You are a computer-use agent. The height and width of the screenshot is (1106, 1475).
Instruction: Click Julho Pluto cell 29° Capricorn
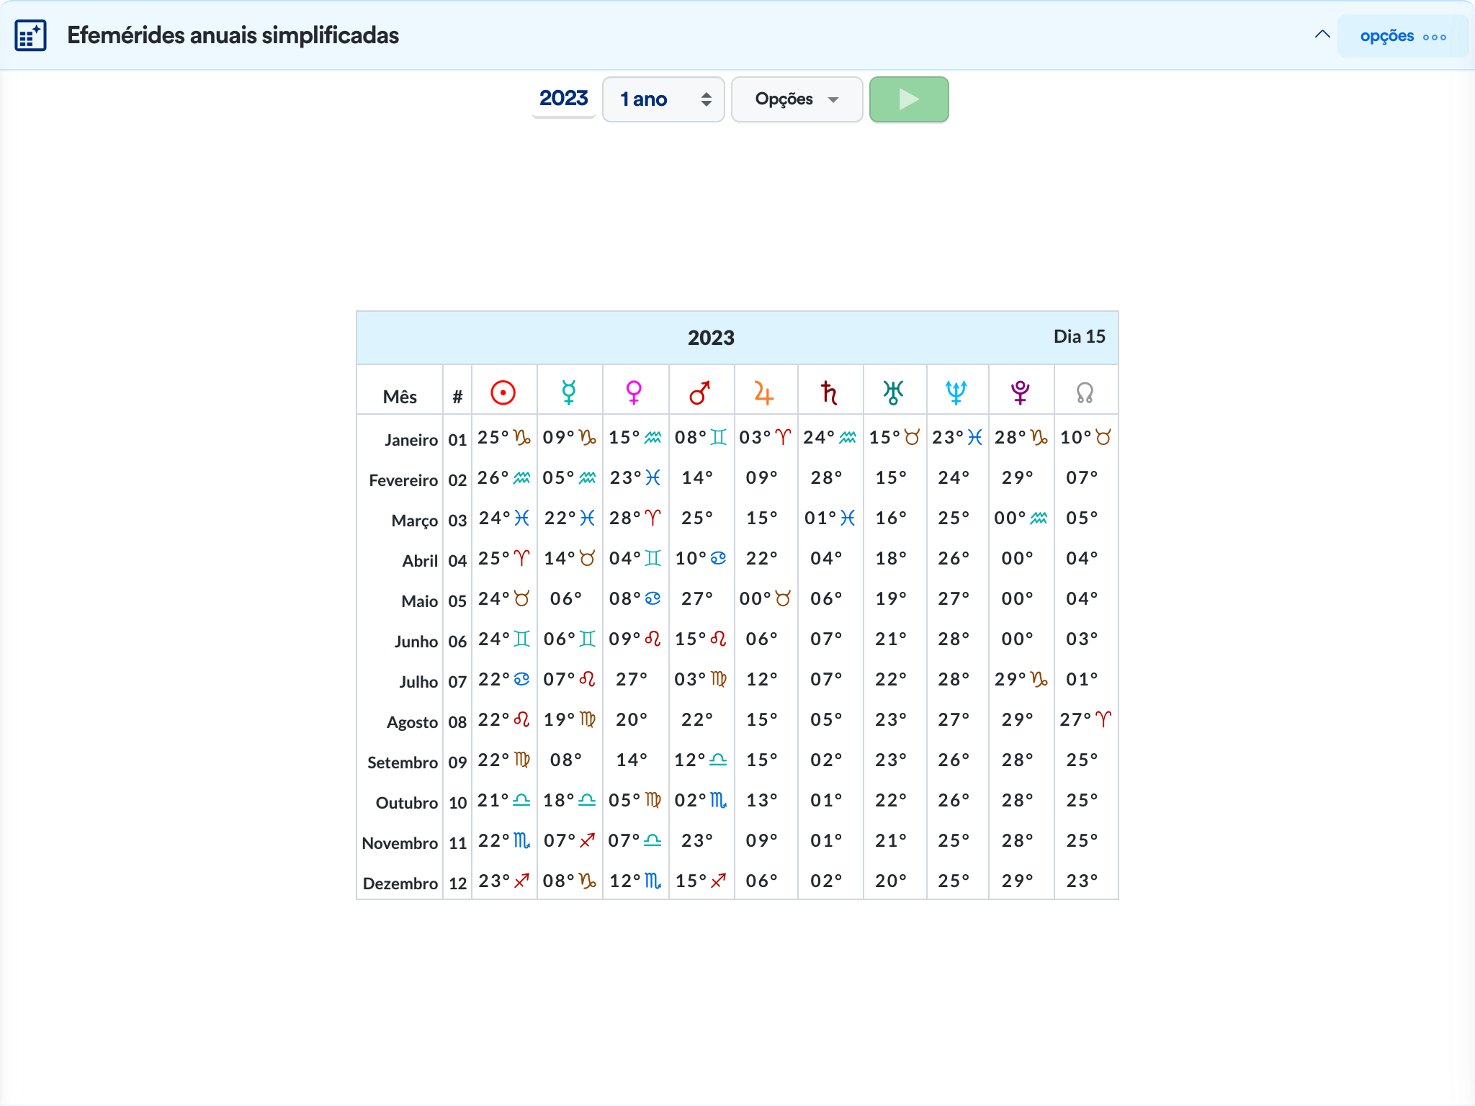[1021, 679]
